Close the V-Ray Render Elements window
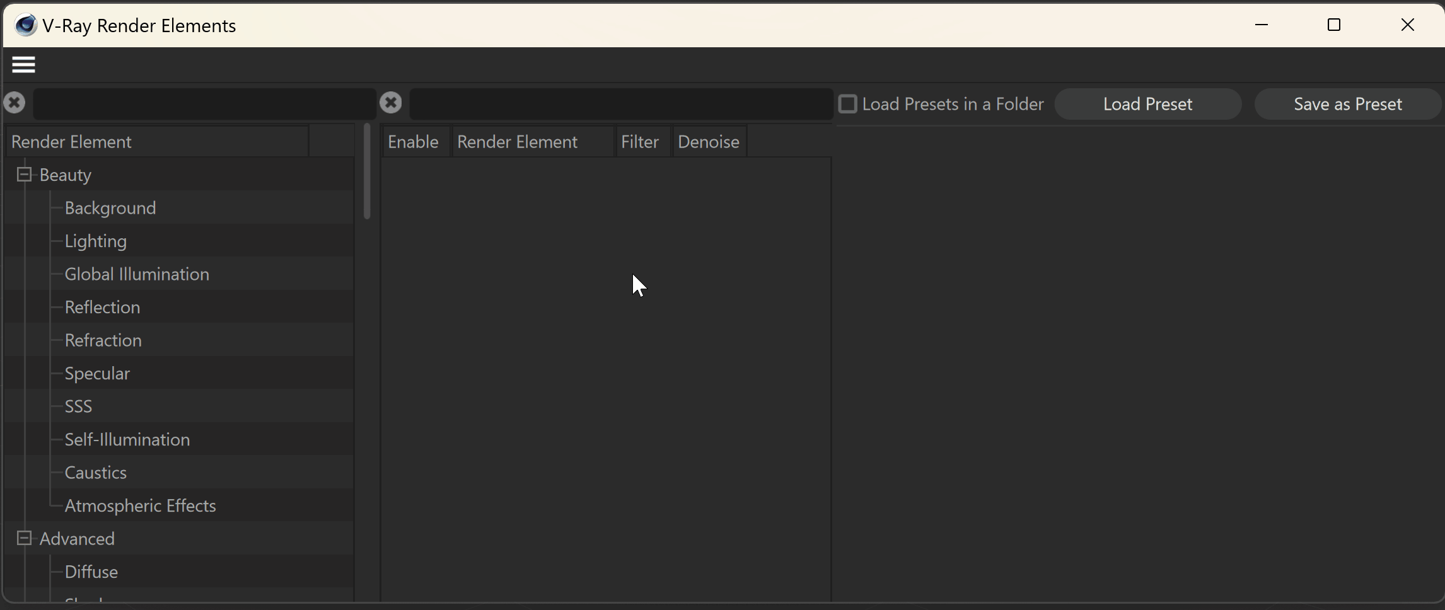This screenshot has width=1445, height=610. coord(1407,25)
